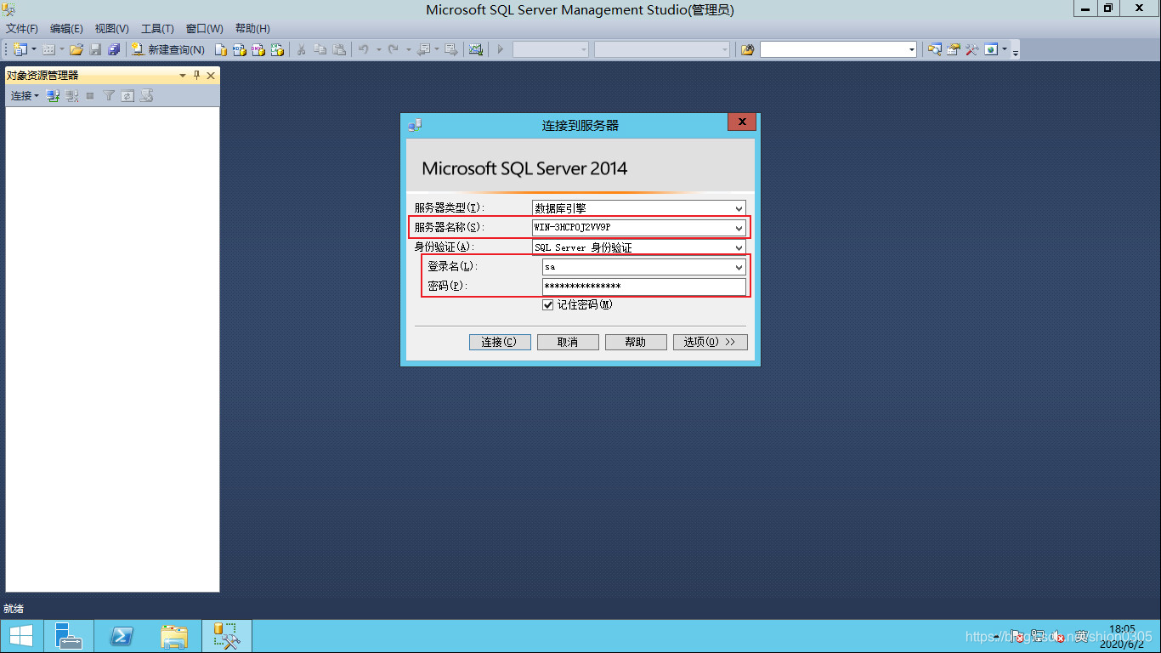Open the 服务器名称 dropdown arrow
The image size is (1161, 653).
pos(739,228)
